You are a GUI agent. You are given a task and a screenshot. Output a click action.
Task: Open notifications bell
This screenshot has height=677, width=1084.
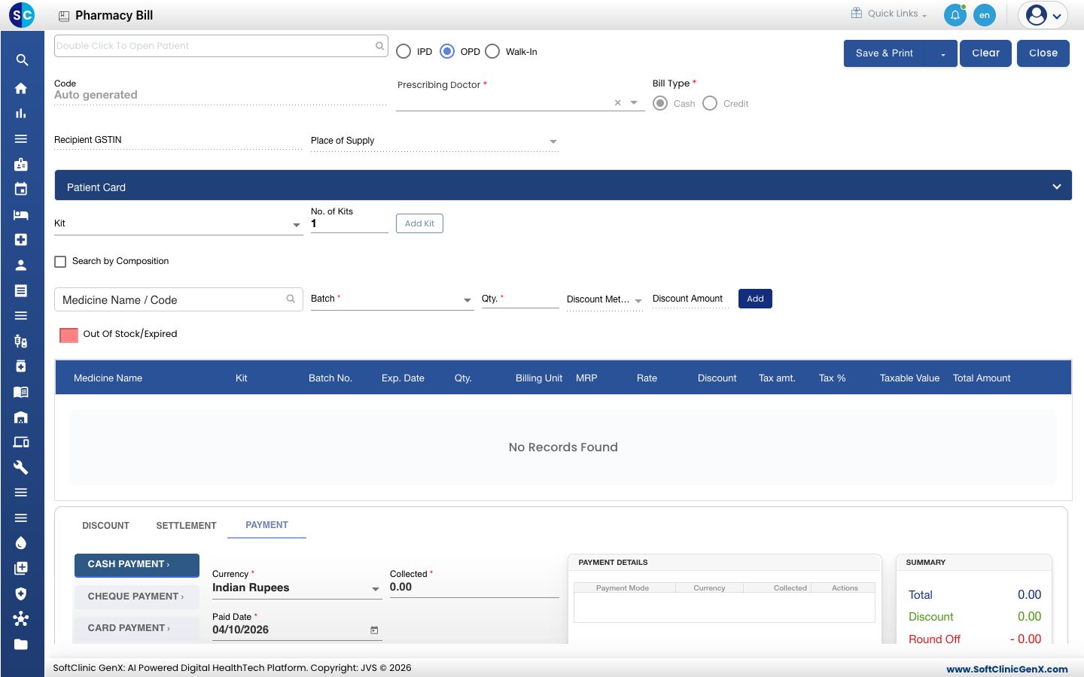click(x=955, y=15)
